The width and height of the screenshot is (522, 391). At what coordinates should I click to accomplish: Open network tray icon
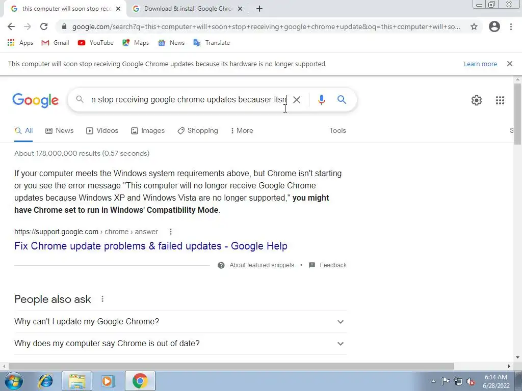[458, 381]
